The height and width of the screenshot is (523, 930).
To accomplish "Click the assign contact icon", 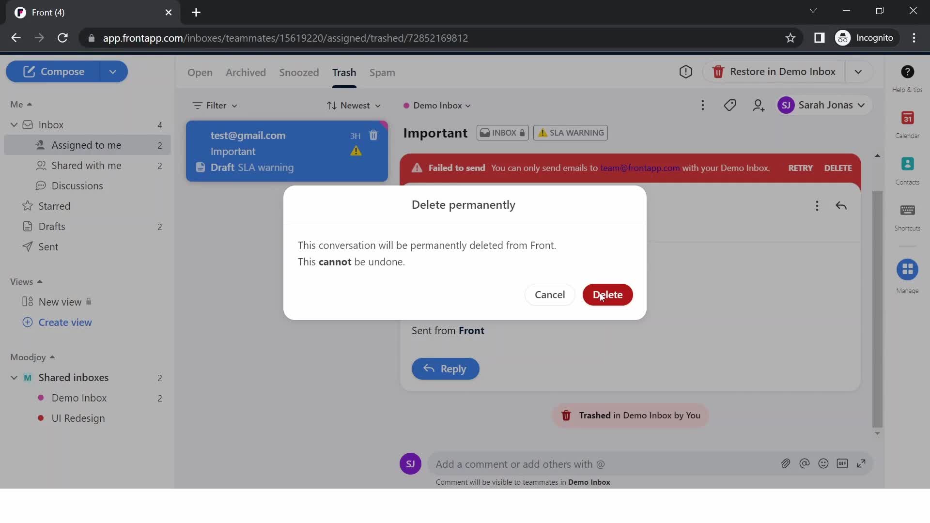I will point(759,105).
